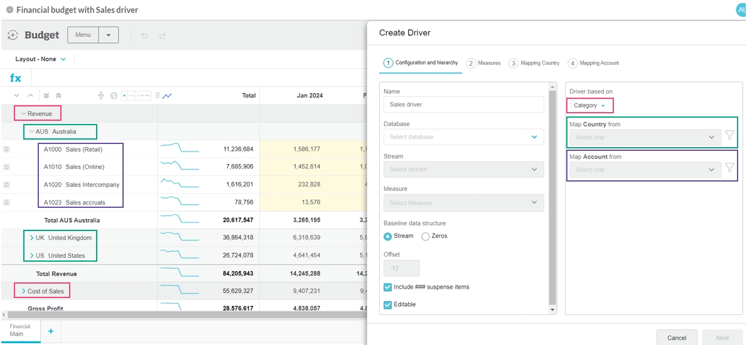Open the Financial Main sheet tab
Image resolution: width=747 pixels, height=345 pixels.
pyautogui.click(x=20, y=330)
